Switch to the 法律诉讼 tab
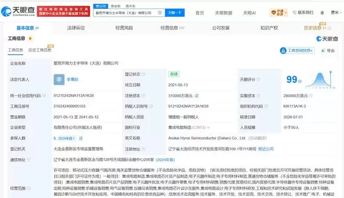The image size is (344, 198). click(76, 28)
